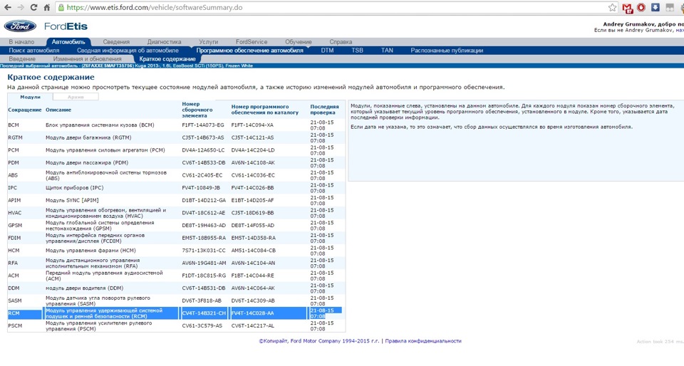The image size is (684, 366).
Task: Click the 'Описание' column header
Action: point(58,110)
